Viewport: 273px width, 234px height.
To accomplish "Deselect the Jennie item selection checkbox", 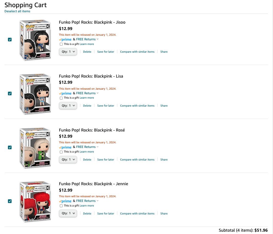I will coord(10,201).
